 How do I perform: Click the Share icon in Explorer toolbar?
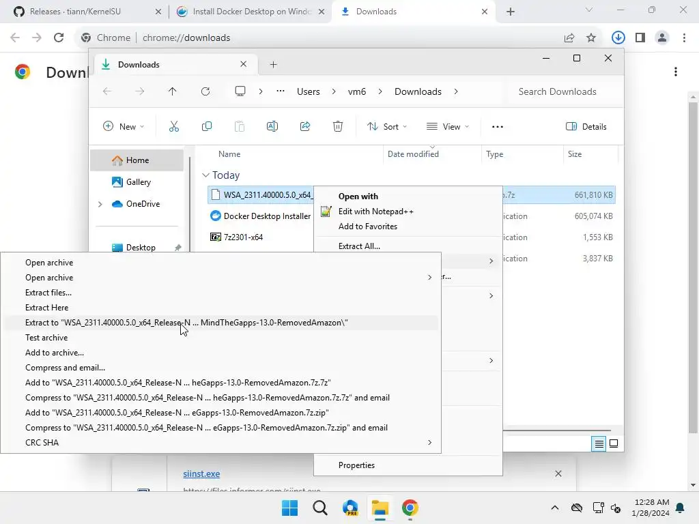pos(305,126)
